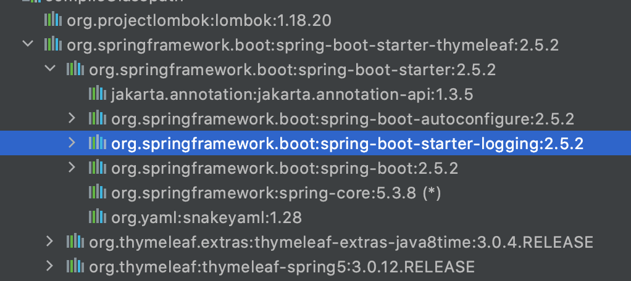Click library icon of spring-boot:2.5.2 row

tap(98, 168)
